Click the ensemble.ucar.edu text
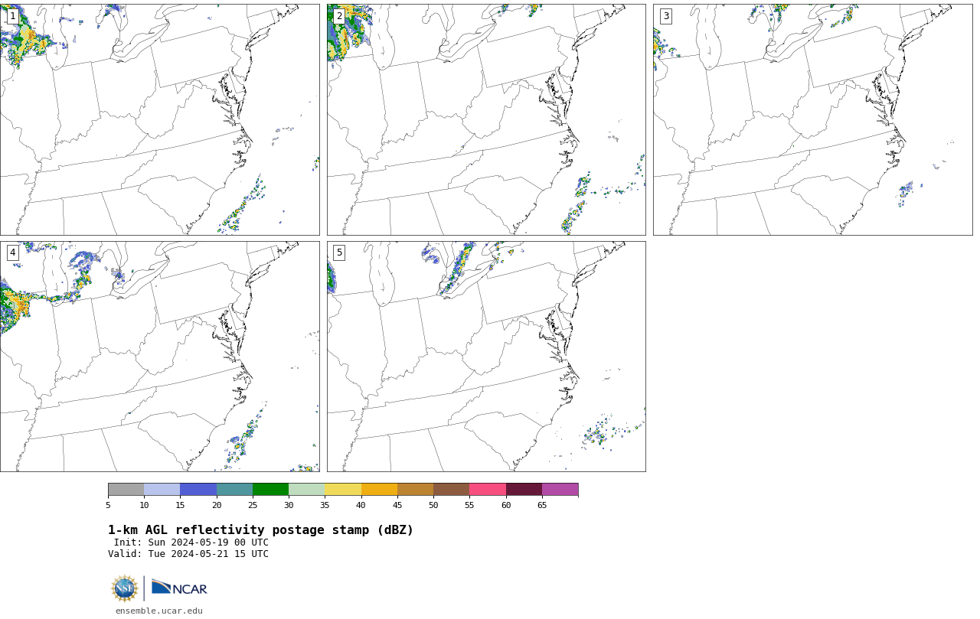Viewport: 980px width, 619px height. click(159, 611)
